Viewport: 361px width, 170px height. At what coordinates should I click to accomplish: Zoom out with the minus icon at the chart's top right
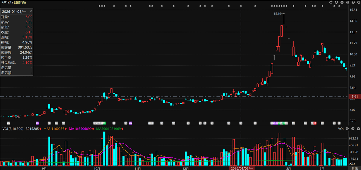pyautogui.click(x=342, y=2)
